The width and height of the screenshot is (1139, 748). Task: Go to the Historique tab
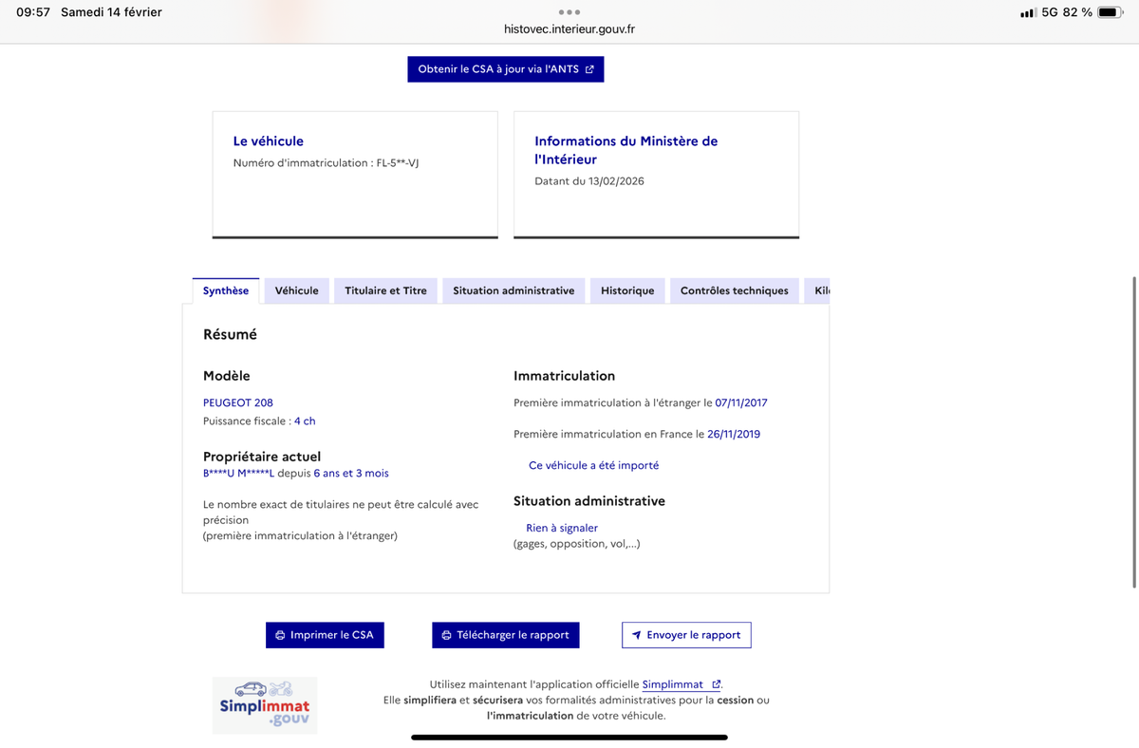click(627, 290)
